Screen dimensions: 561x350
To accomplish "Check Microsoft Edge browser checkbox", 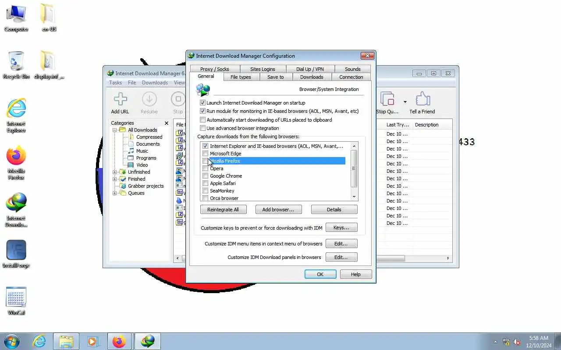I will click(x=206, y=154).
